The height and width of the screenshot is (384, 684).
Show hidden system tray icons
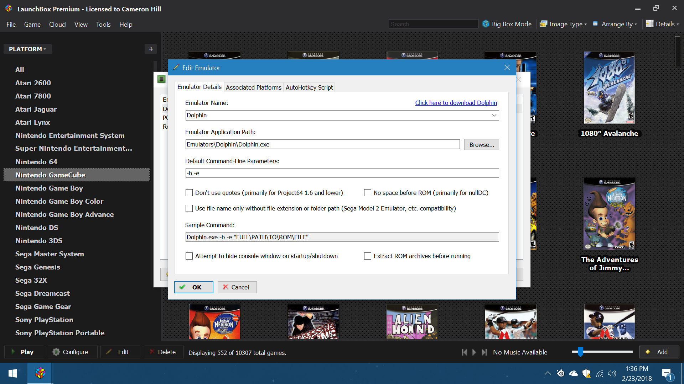548,373
